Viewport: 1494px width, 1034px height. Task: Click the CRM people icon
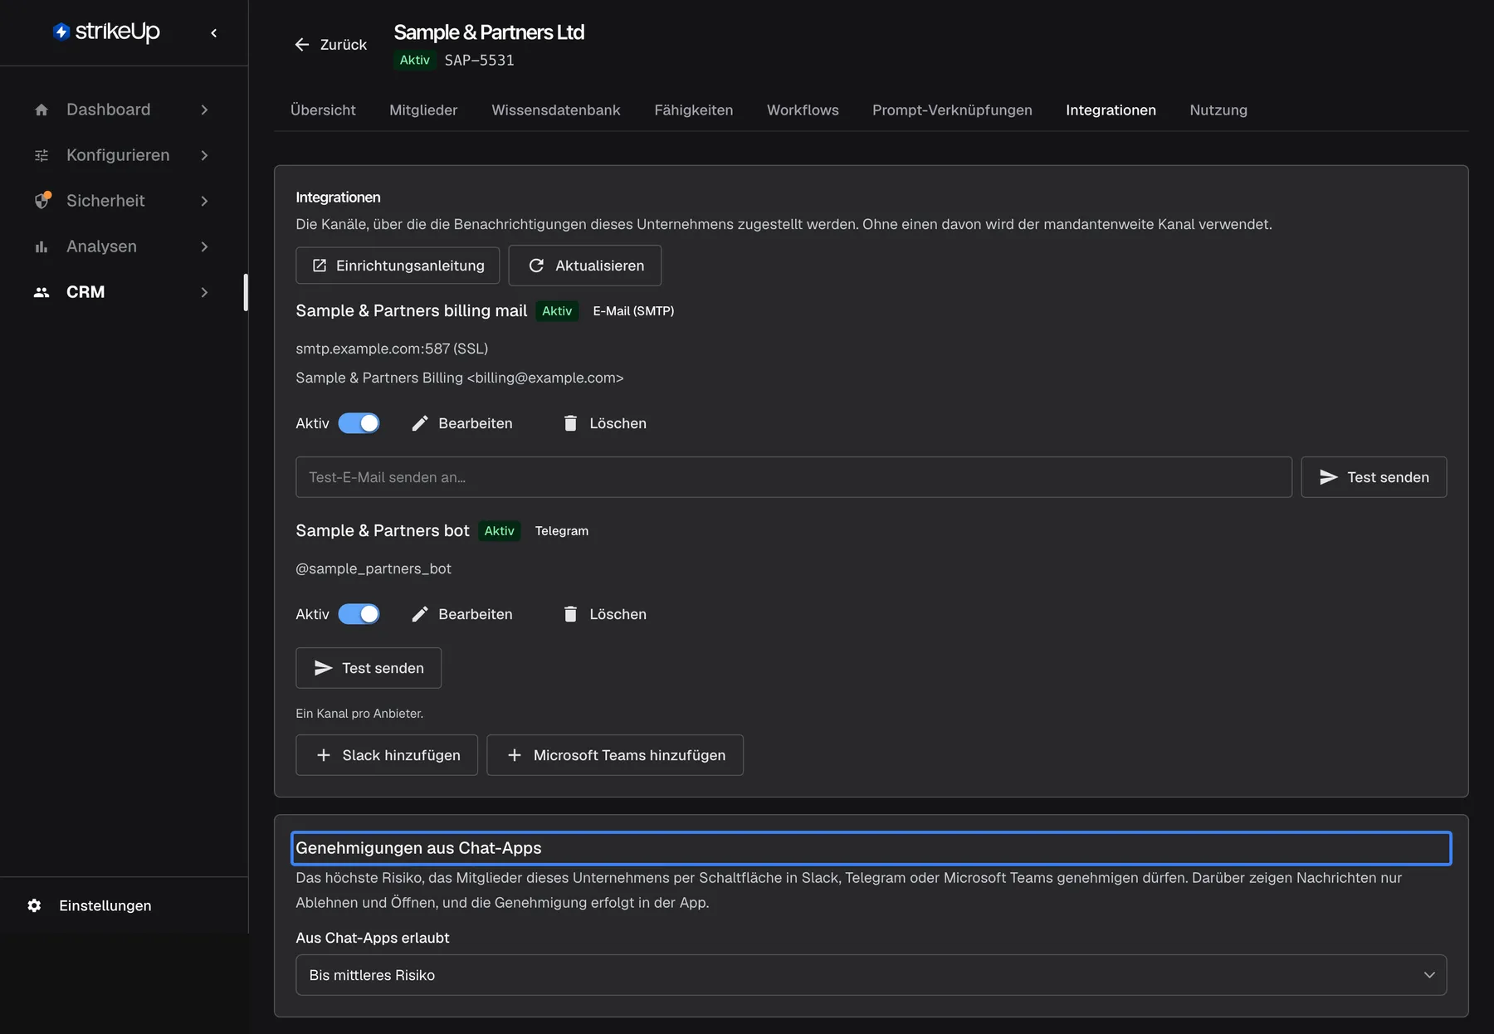coord(41,292)
